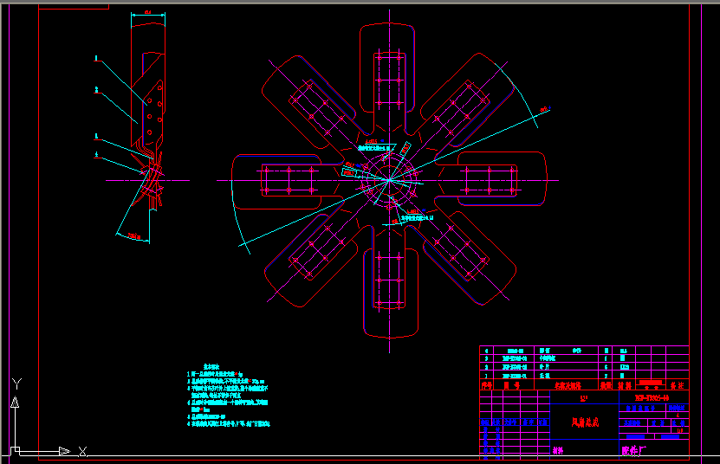
Task: Select the width dimension above side view
Action: (147, 14)
